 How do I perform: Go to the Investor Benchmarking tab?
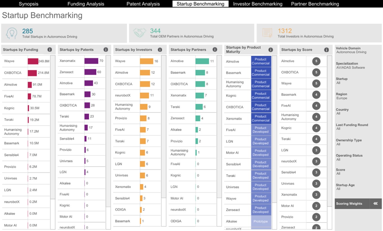point(257,4)
